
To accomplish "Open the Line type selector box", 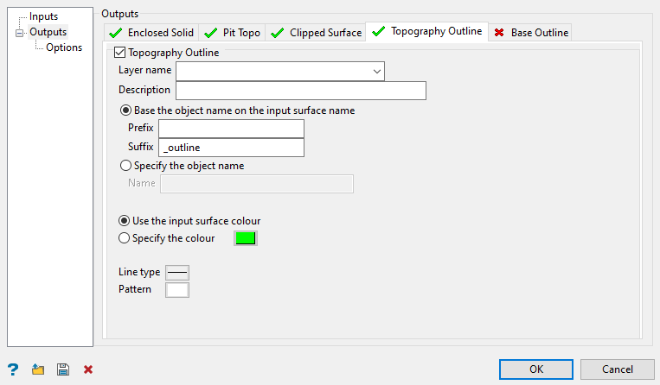I will (x=177, y=272).
